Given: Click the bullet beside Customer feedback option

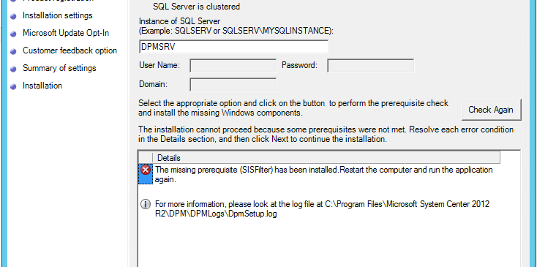Looking at the screenshot, I should [13, 52].
